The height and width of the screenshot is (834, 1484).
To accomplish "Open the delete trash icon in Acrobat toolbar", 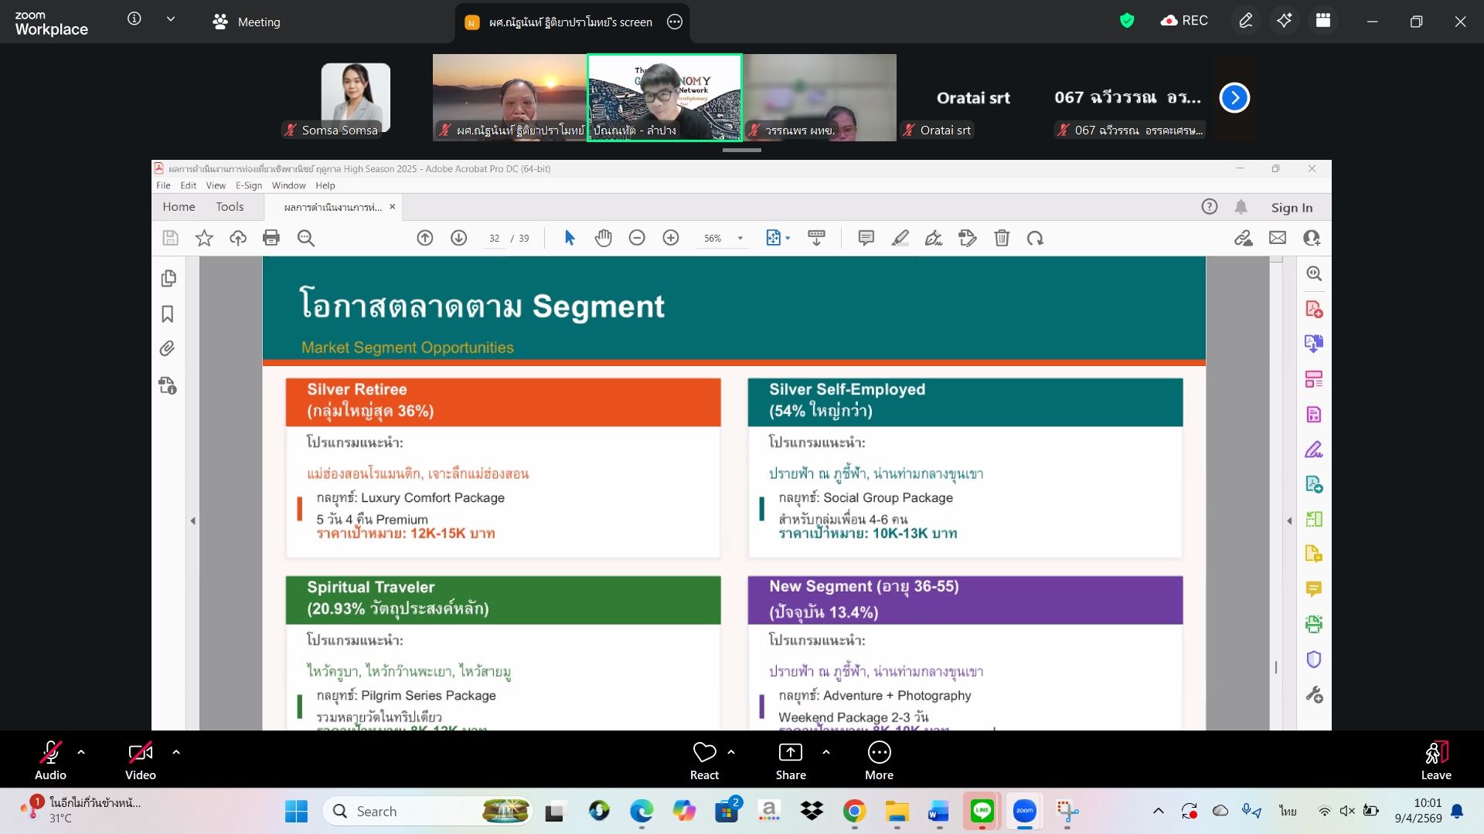I will point(1002,238).
